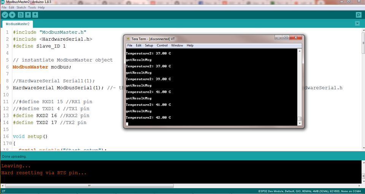The height and width of the screenshot is (194, 365).
Task: Click Tera Term scrollbar up arrow
Action: point(300,51)
